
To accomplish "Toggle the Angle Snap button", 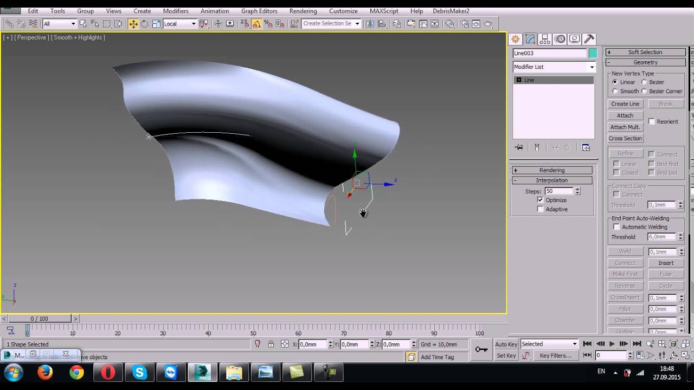I will point(256,24).
